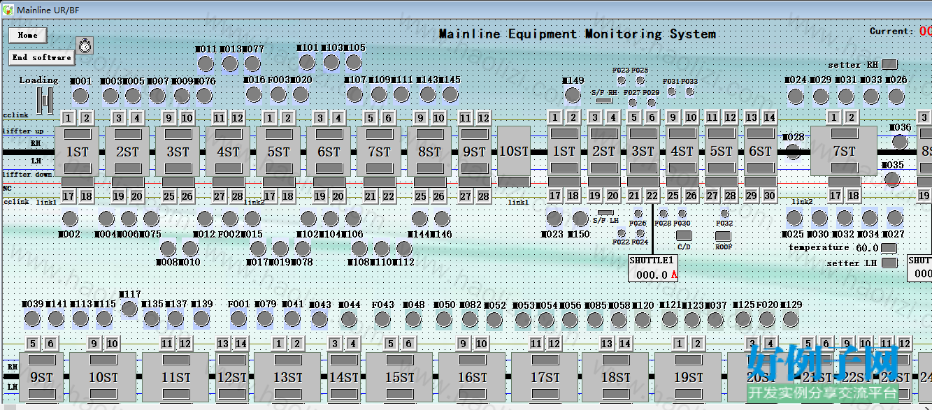Click the 129 indicator lamp
This screenshot has width=932, height=410.
coord(790,319)
